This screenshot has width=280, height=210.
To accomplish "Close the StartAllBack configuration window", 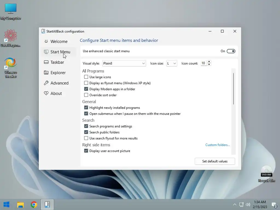I will tap(235, 31).
